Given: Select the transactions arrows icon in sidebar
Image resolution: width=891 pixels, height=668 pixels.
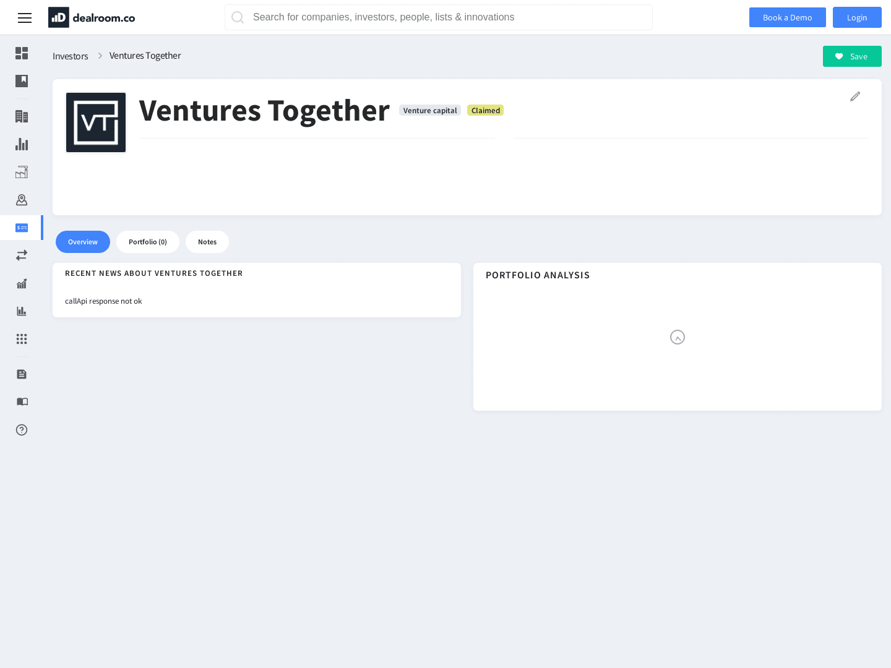Looking at the screenshot, I should (22, 255).
